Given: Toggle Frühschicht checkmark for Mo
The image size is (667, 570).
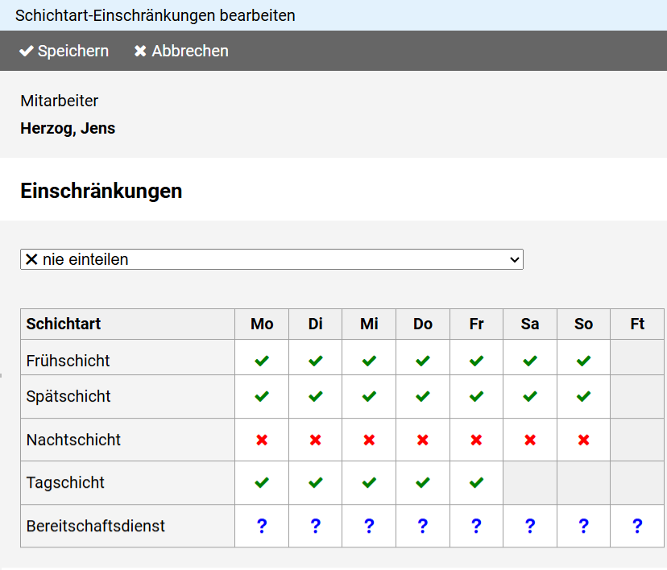Looking at the screenshot, I should tap(262, 361).
